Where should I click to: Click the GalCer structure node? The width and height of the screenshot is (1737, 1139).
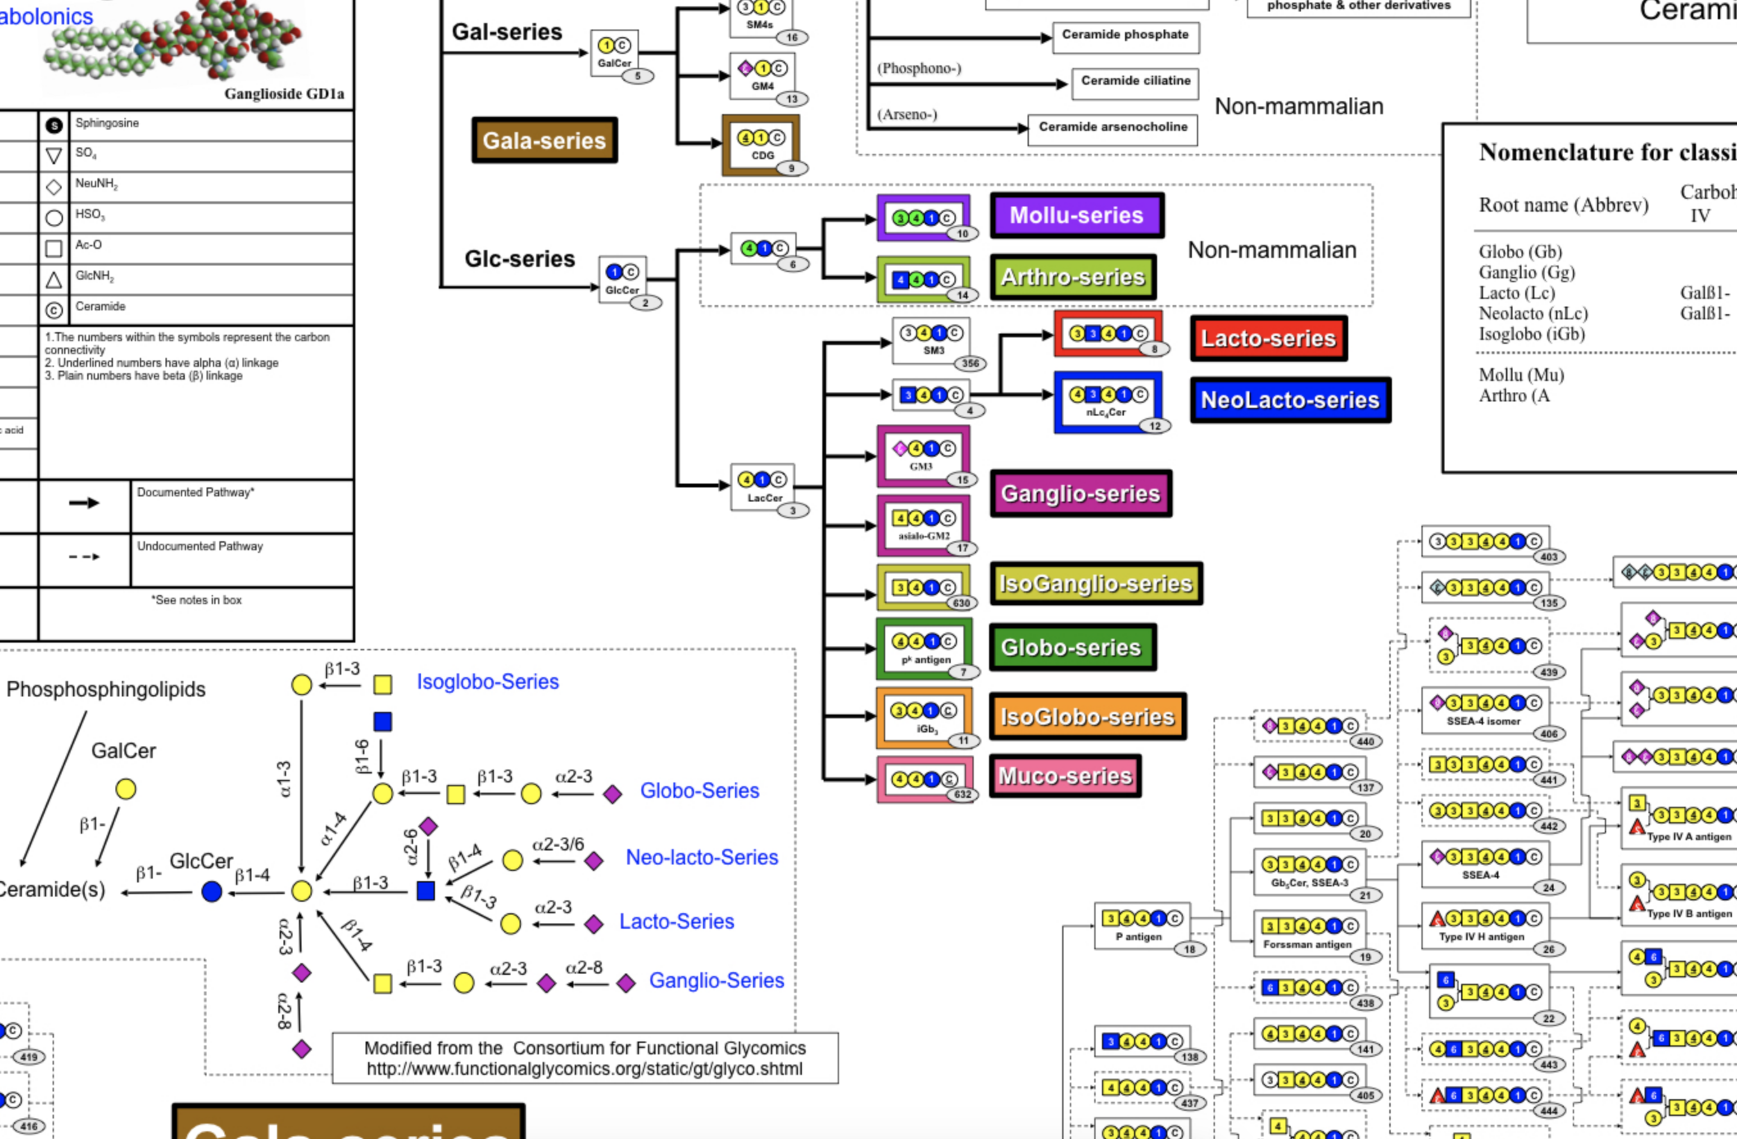click(x=614, y=53)
